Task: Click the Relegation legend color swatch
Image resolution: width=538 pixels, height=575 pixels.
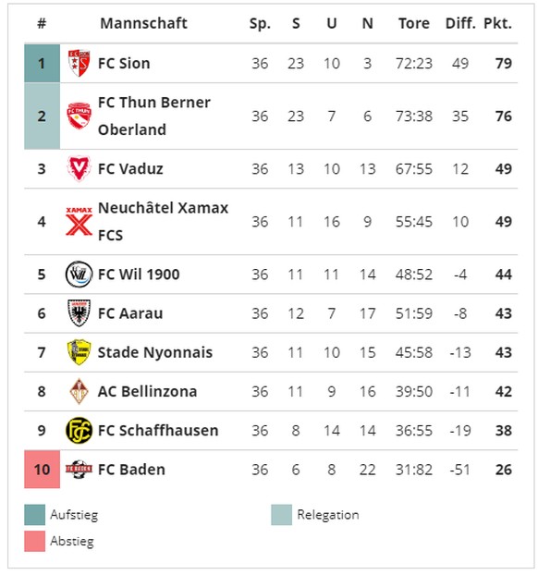Action: 282,515
